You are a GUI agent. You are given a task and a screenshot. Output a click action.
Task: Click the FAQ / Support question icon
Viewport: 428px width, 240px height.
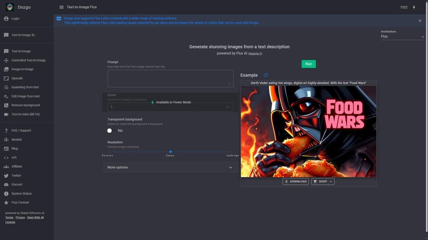coord(6,131)
